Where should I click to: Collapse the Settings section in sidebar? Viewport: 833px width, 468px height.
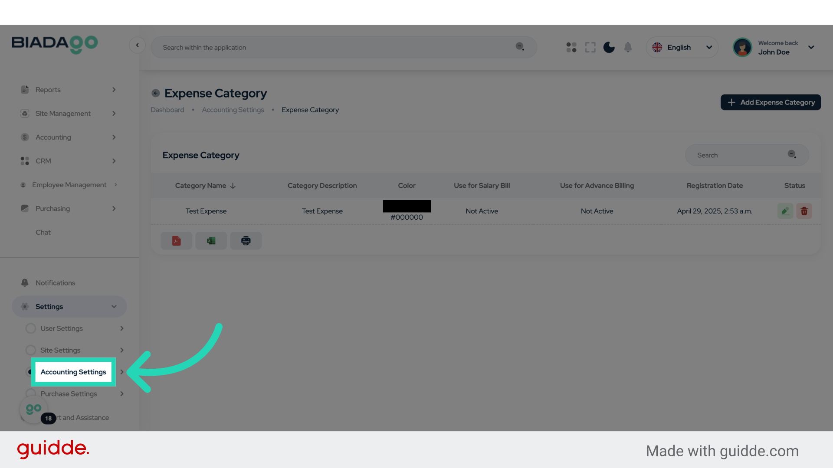pyautogui.click(x=114, y=306)
